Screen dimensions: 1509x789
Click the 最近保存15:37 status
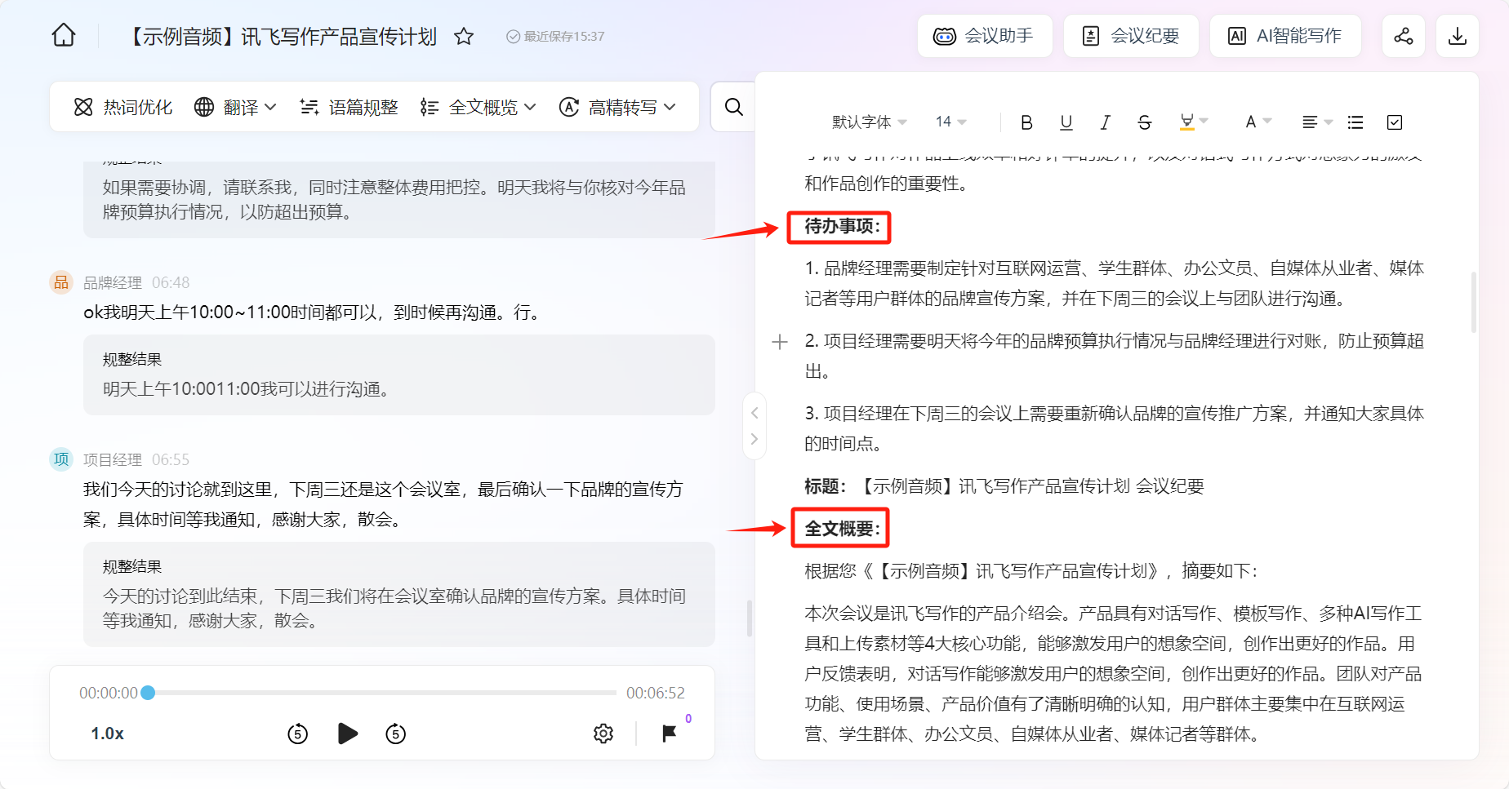555,36
